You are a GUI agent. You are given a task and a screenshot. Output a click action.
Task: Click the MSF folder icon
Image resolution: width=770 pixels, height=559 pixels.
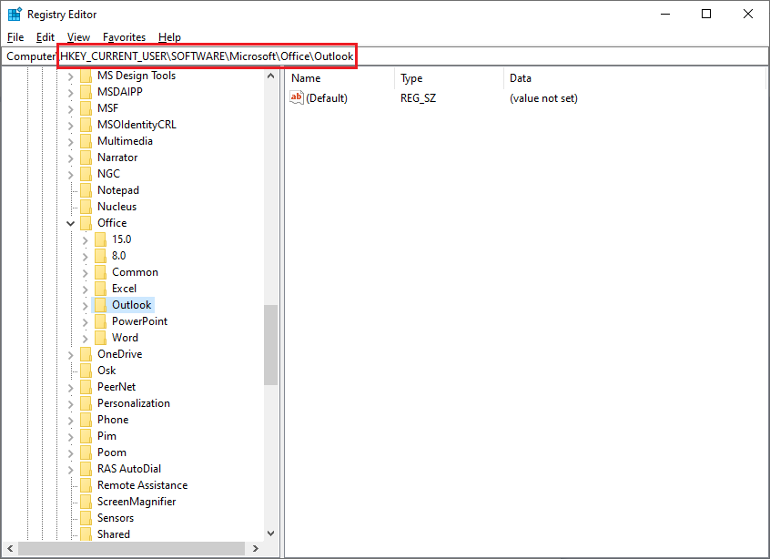click(86, 108)
